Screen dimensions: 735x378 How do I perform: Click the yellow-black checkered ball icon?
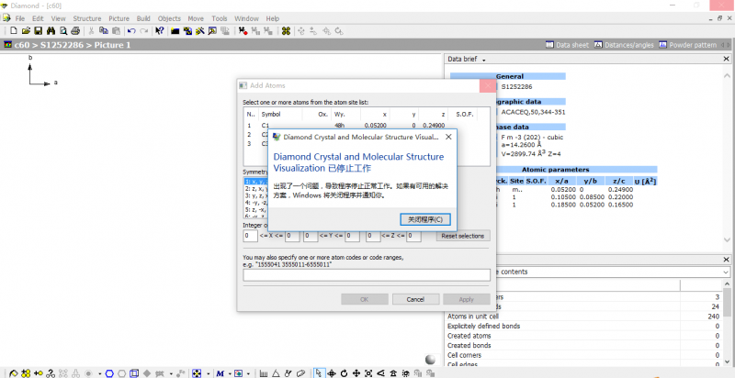click(197, 373)
